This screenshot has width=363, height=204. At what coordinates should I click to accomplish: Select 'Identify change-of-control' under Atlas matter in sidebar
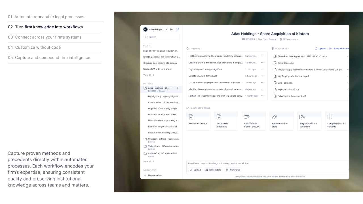click(x=163, y=127)
